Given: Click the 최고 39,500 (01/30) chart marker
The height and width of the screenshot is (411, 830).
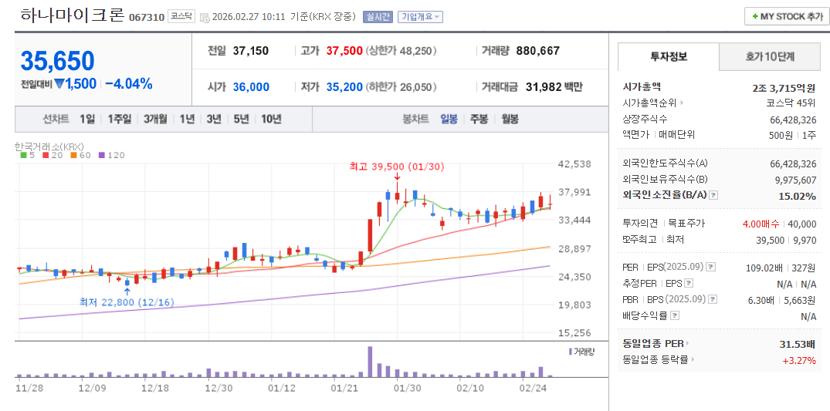Looking at the screenshot, I should pos(397,166).
